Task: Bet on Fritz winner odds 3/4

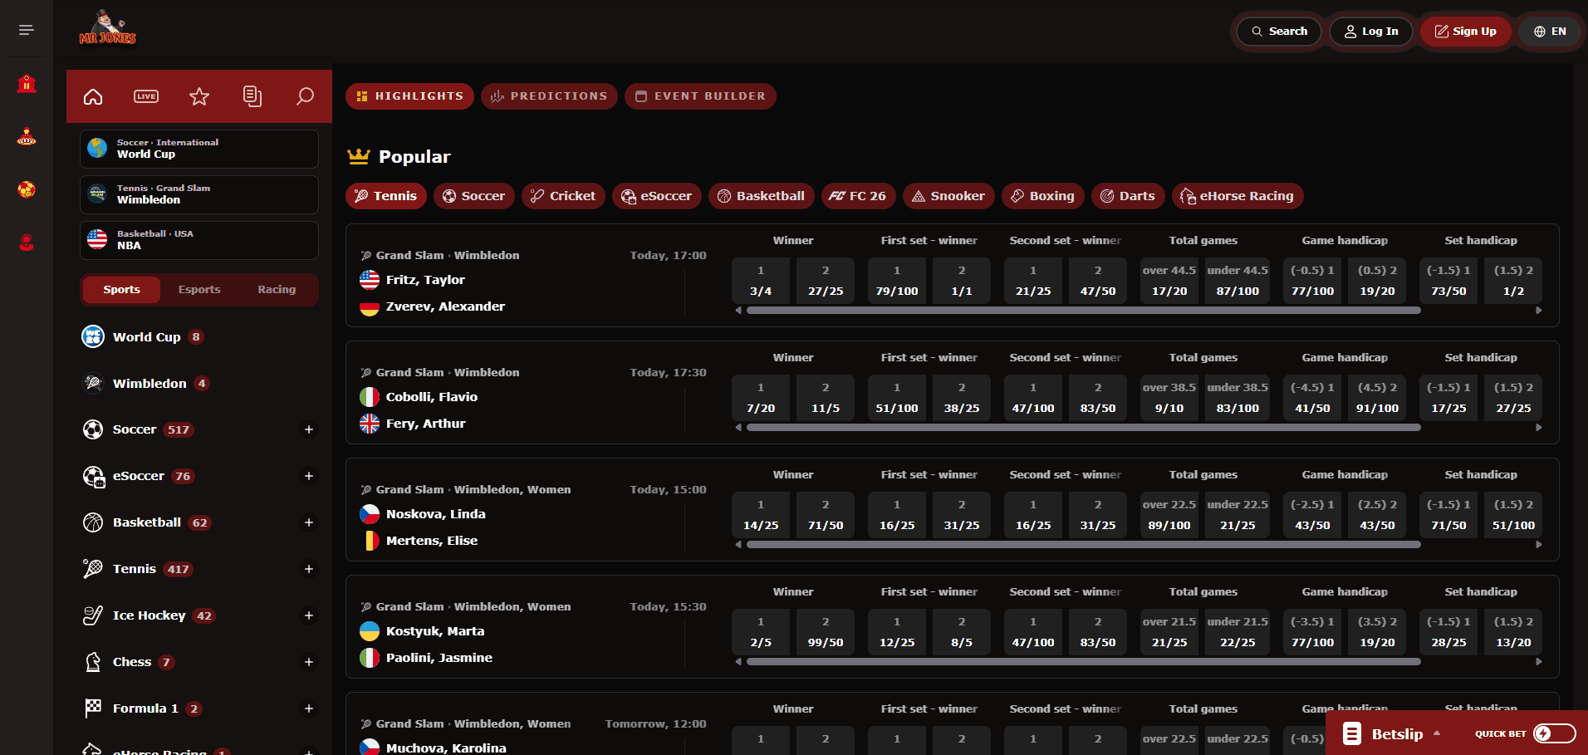Action: (x=761, y=281)
